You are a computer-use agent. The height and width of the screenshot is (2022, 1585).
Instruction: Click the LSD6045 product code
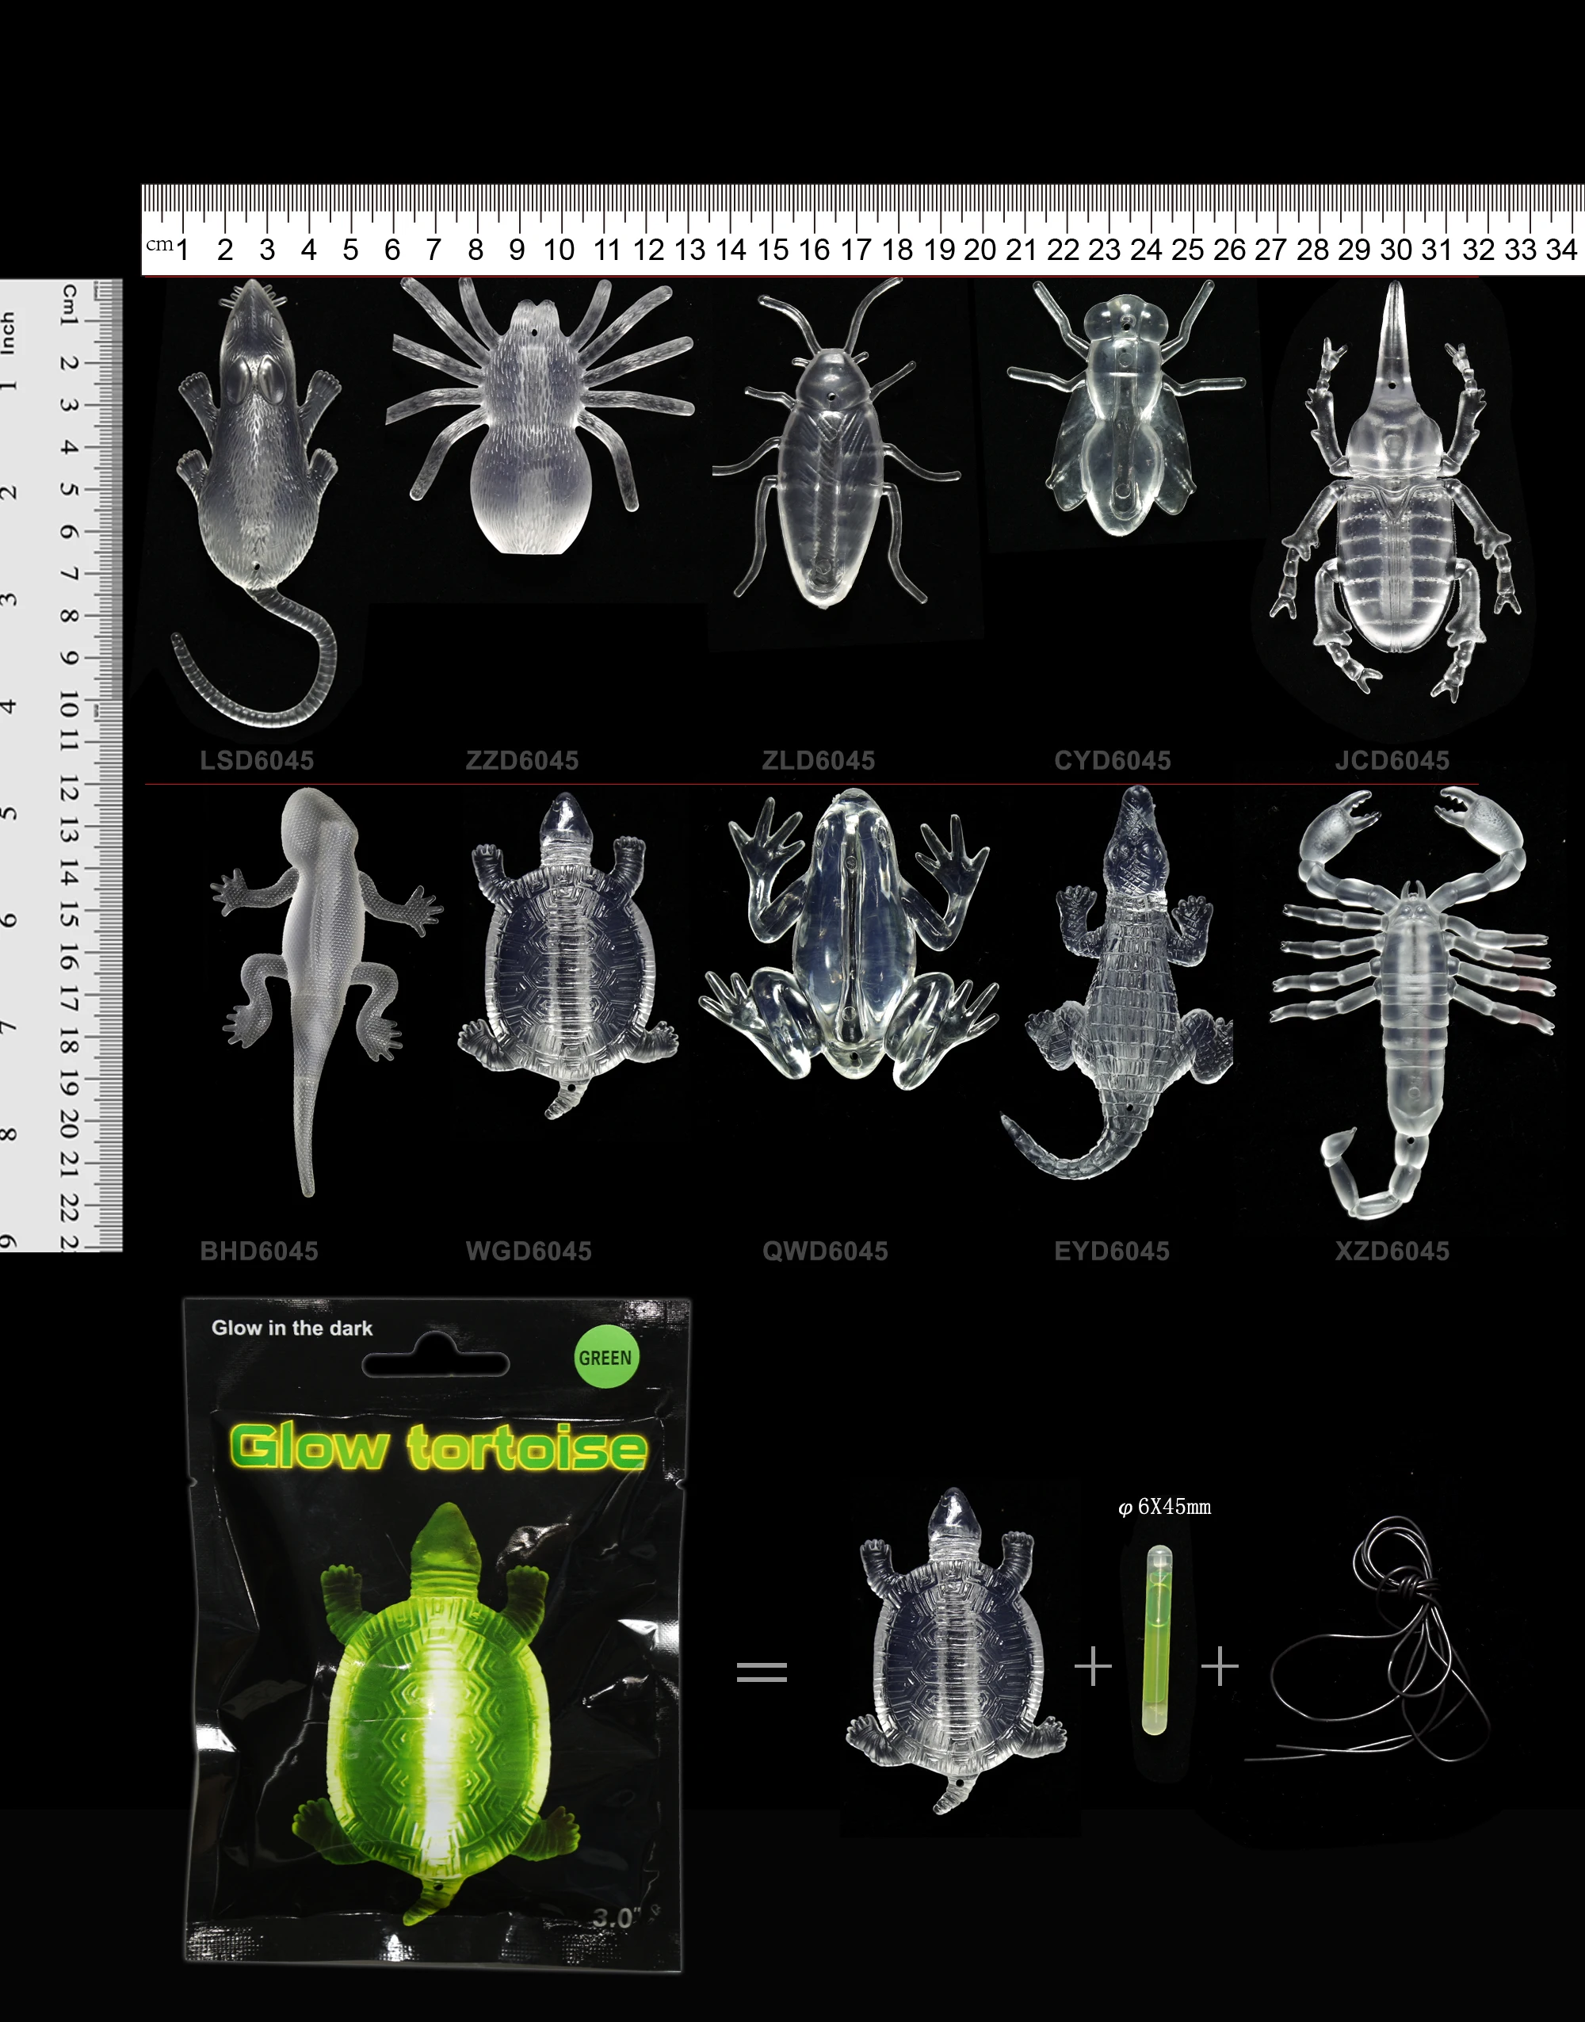click(x=257, y=761)
